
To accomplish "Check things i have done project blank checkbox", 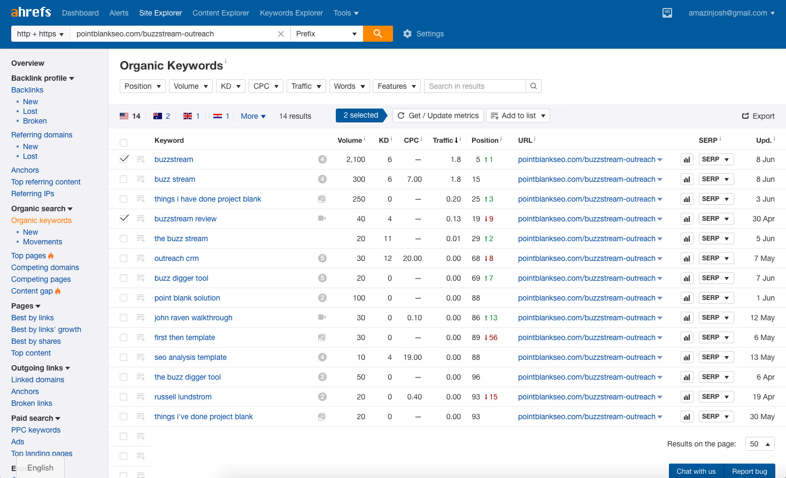I will click(x=124, y=199).
